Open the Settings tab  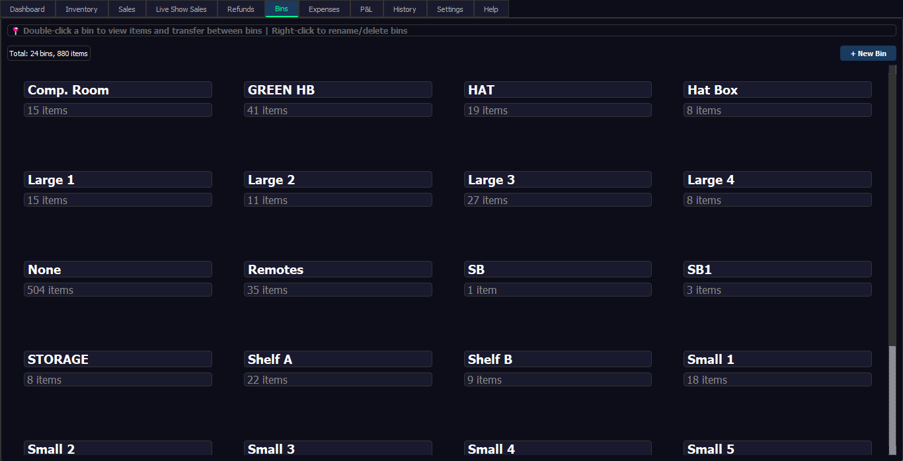coord(450,9)
